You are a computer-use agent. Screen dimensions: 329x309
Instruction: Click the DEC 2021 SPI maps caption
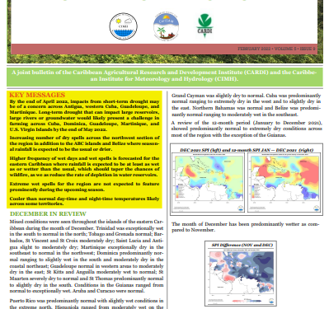(247, 150)
